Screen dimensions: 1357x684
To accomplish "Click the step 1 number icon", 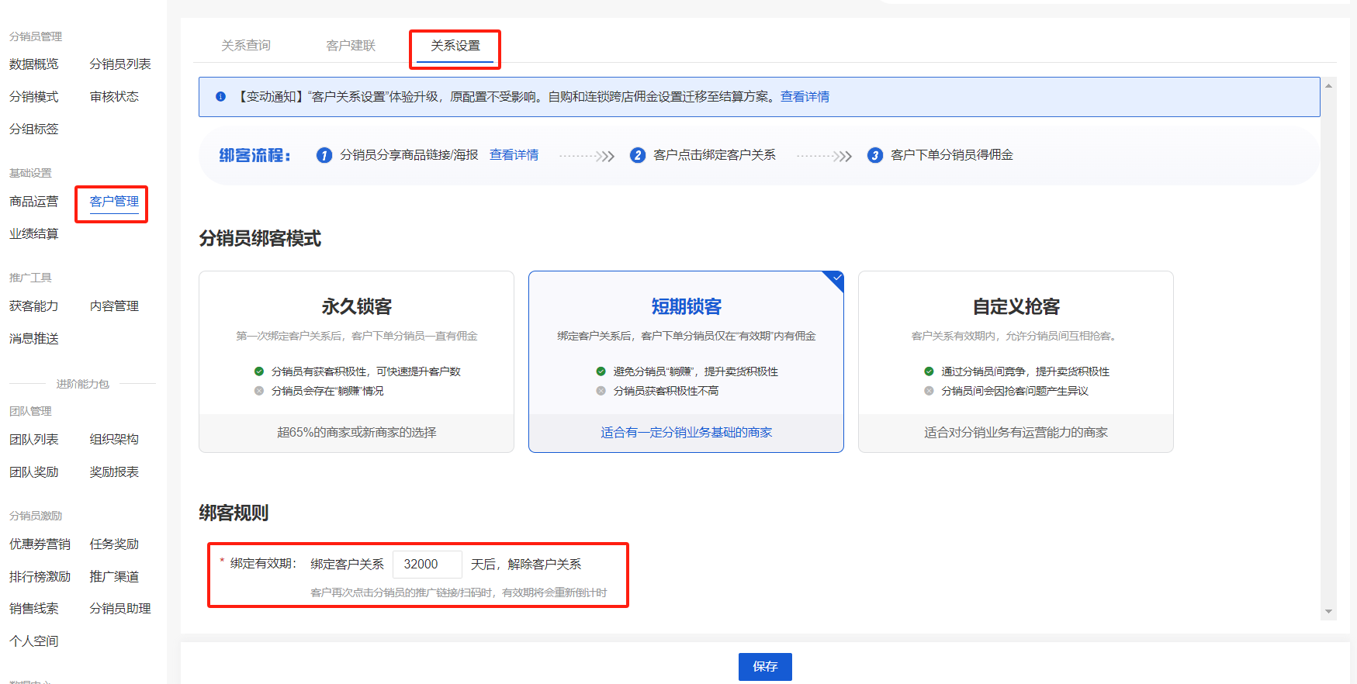I will click(324, 156).
